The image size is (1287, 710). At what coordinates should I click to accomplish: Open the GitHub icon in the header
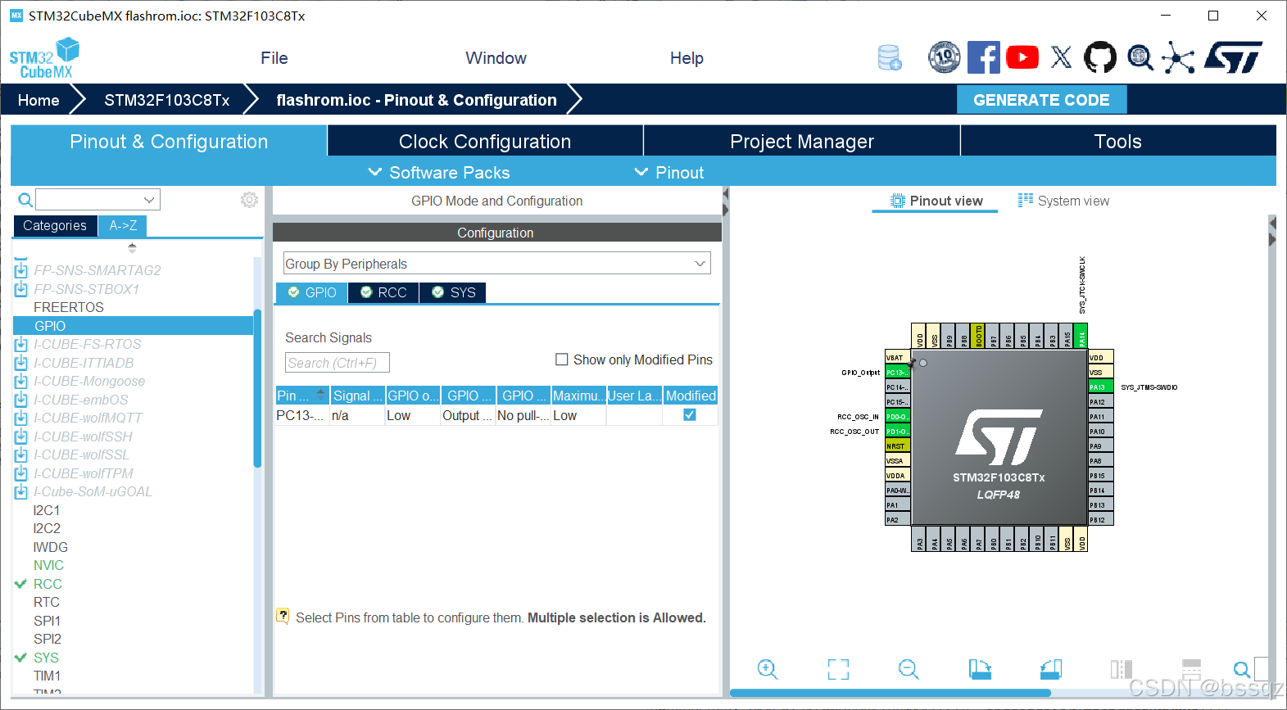pyautogui.click(x=1099, y=57)
